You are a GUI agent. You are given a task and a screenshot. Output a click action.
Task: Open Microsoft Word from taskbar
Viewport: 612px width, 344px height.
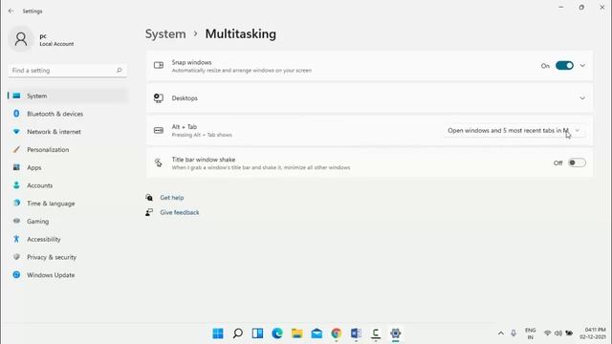[x=356, y=333]
